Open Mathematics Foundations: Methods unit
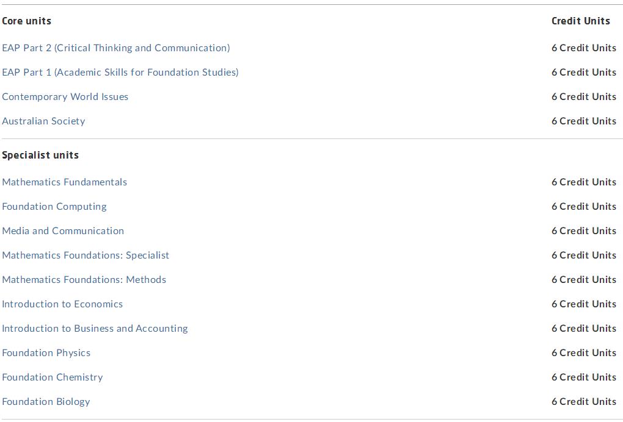The height and width of the screenshot is (422, 623). 84,280
